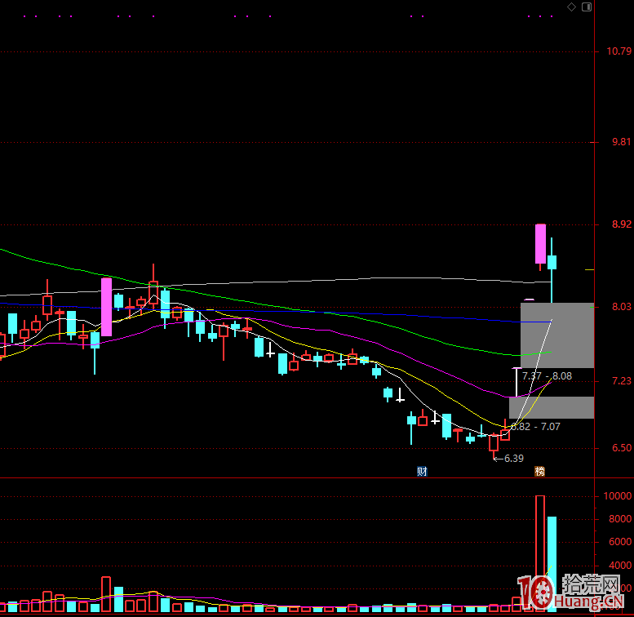The height and width of the screenshot is (617, 634).
Task: Open the orange 榜 ranking marker
Action: (x=540, y=472)
